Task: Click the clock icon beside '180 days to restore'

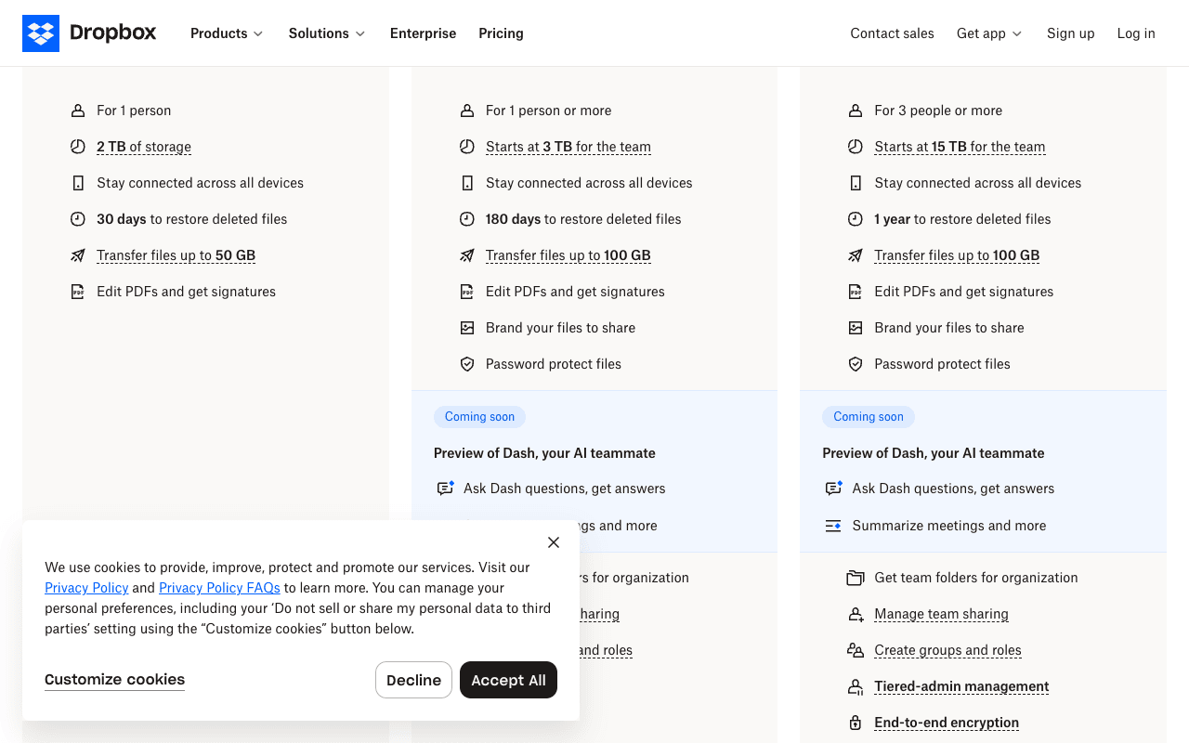Action: (467, 219)
